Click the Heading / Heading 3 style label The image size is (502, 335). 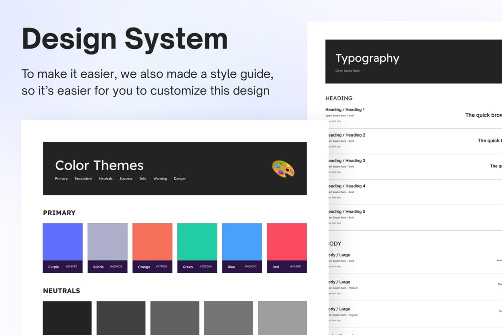click(346, 161)
